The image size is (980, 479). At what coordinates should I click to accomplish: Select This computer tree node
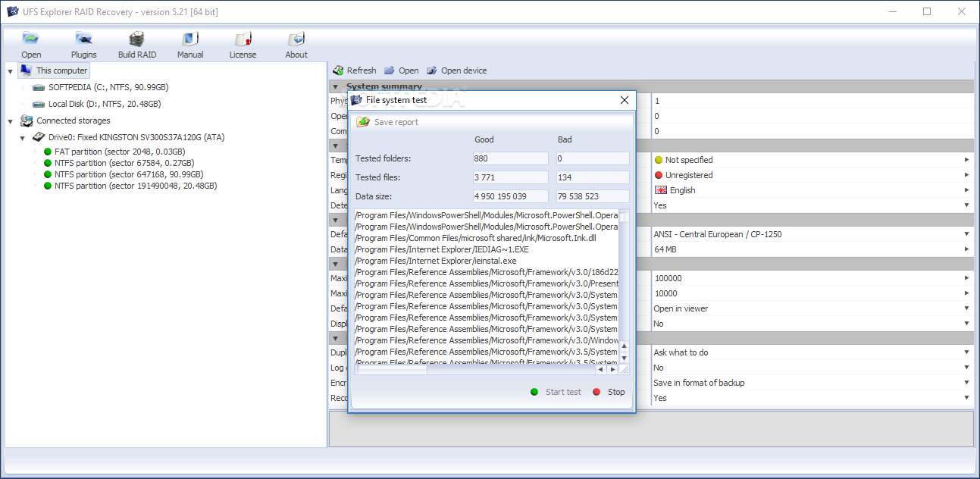(55, 70)
